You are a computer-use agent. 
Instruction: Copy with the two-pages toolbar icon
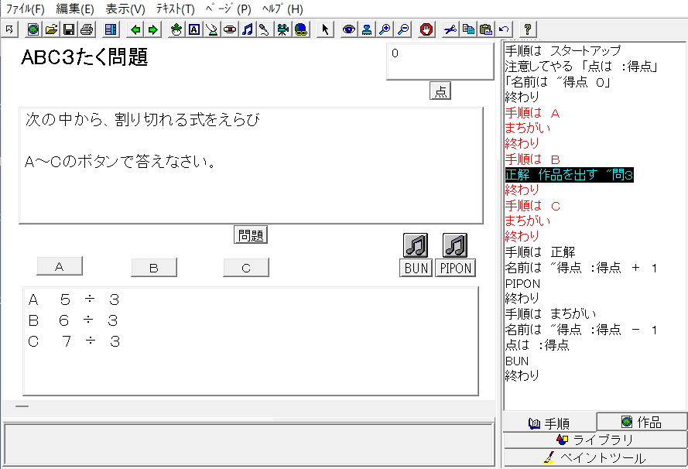[468, 29]
